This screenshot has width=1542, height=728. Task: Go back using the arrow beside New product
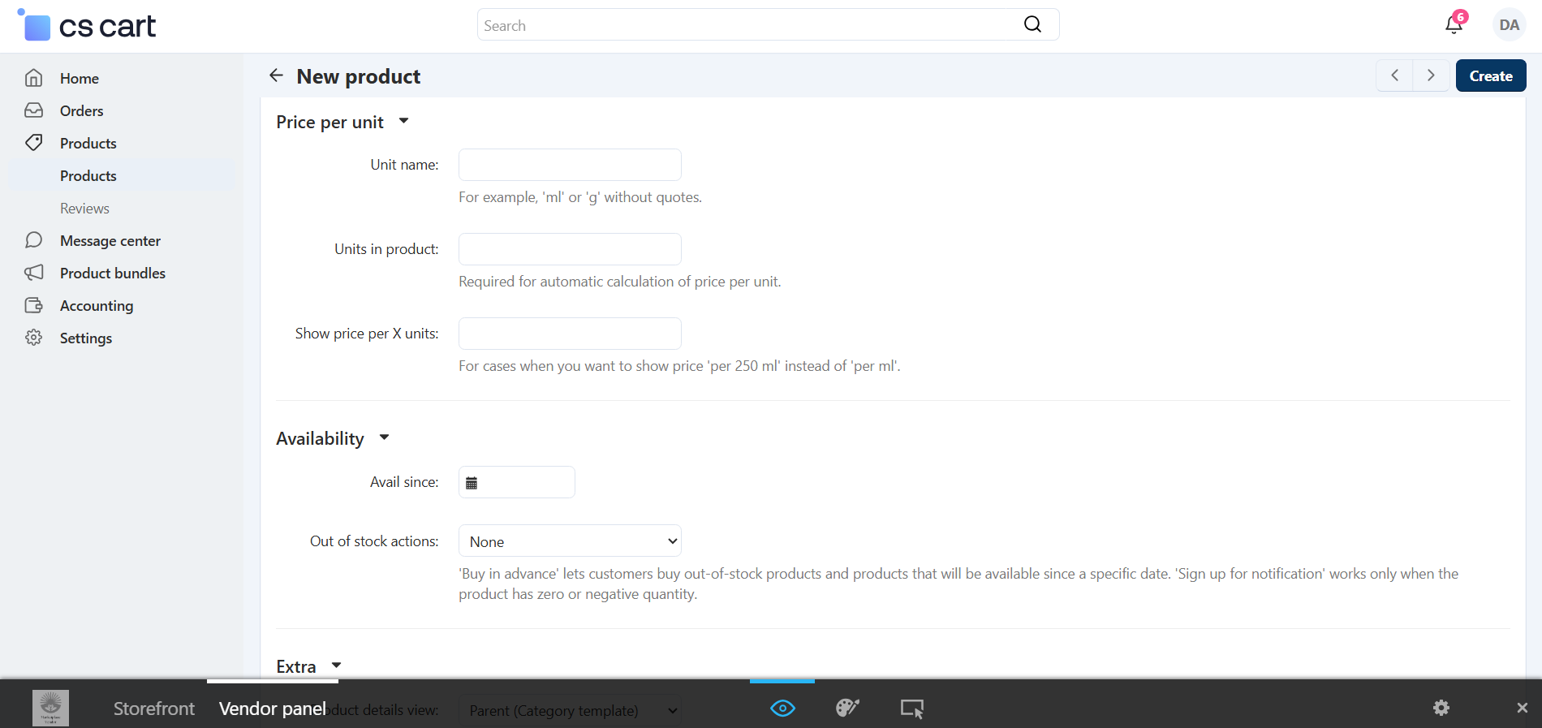276,75
